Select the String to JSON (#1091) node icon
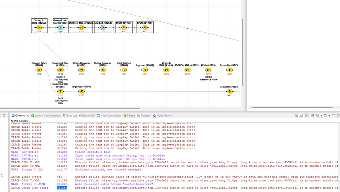The height and width of the screenshot is (192, 340). pyautogui.click(x=167, y=70)
